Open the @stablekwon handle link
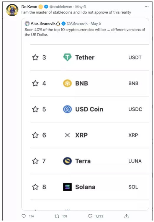The width and height of the screenshot is (154, 222). [61, 7]
